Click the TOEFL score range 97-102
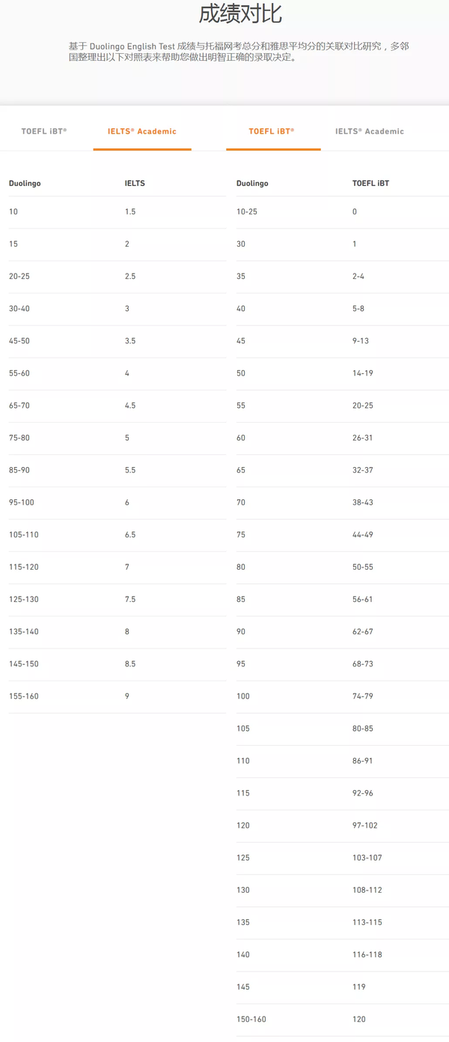This screenshot has height=1042, width=449. tap(365, 825)
